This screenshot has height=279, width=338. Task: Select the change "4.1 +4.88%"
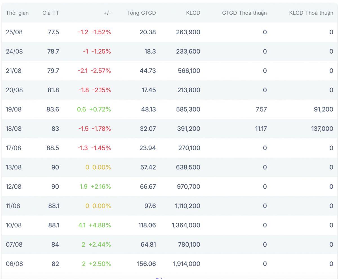click(95, 225)
